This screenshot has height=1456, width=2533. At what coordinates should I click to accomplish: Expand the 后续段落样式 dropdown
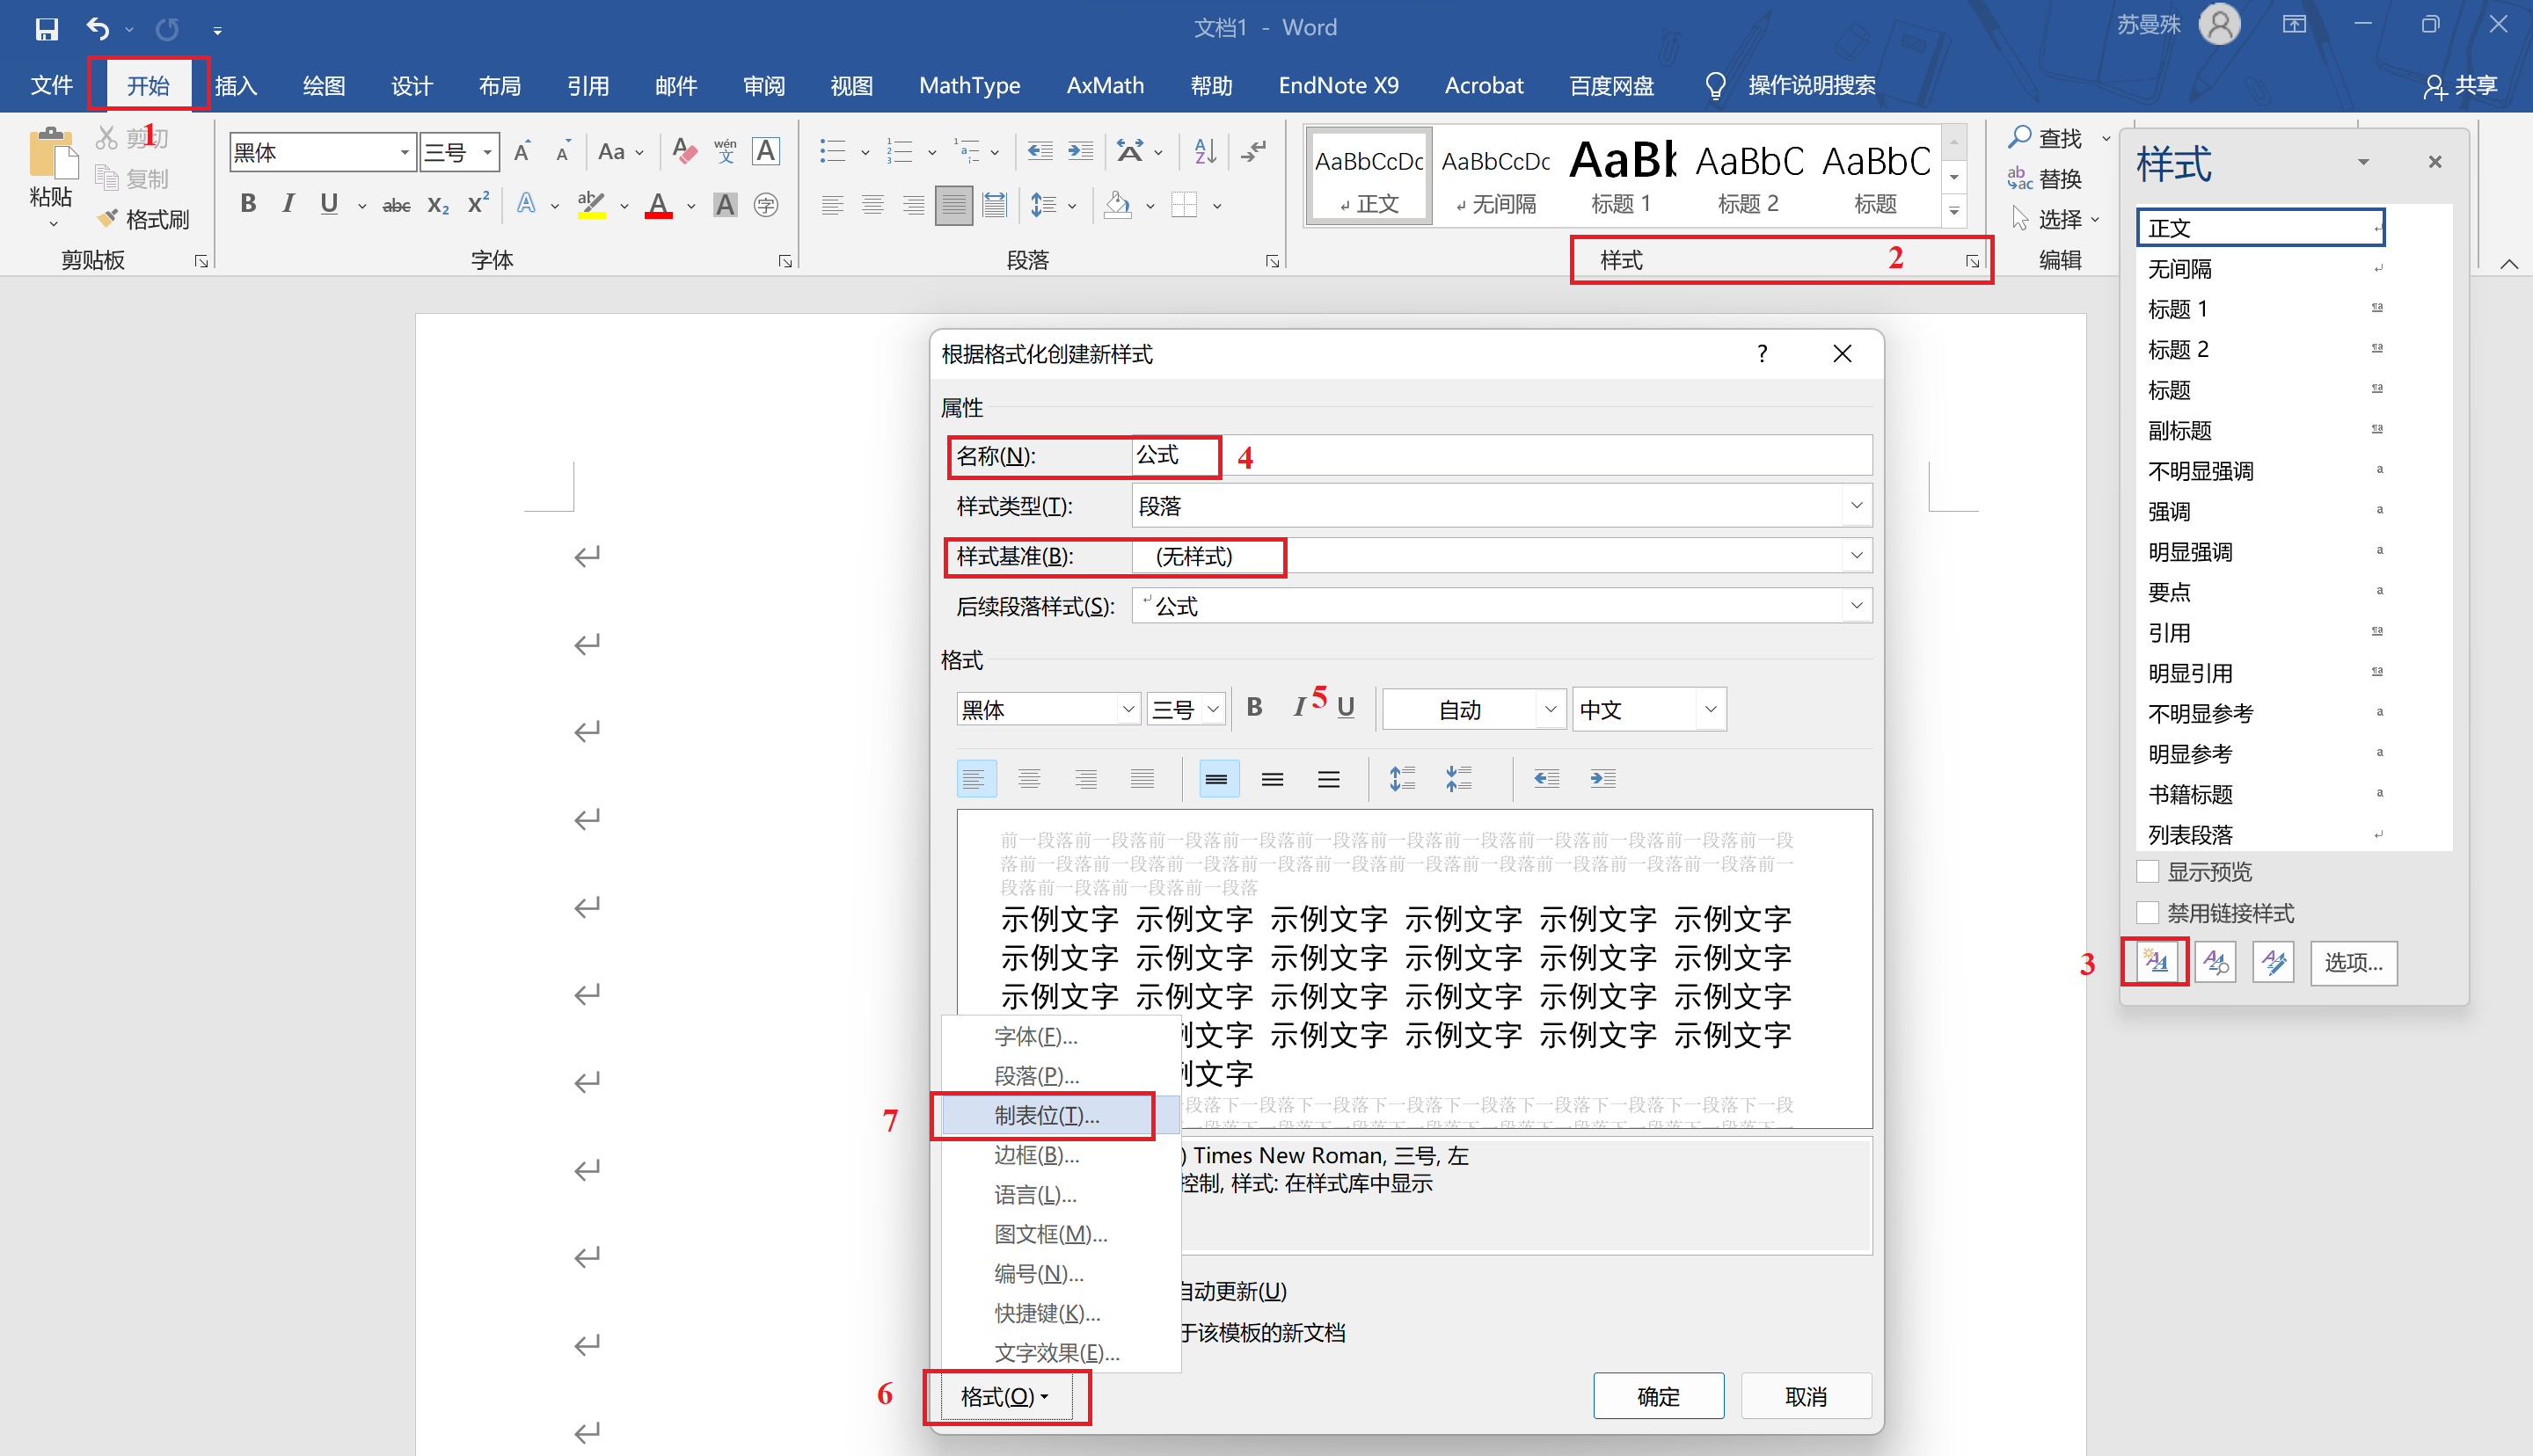[x=1856, y=605]
